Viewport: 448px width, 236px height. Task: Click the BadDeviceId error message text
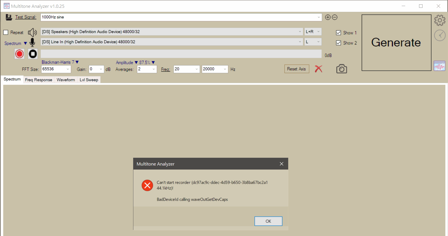(192, 199)
